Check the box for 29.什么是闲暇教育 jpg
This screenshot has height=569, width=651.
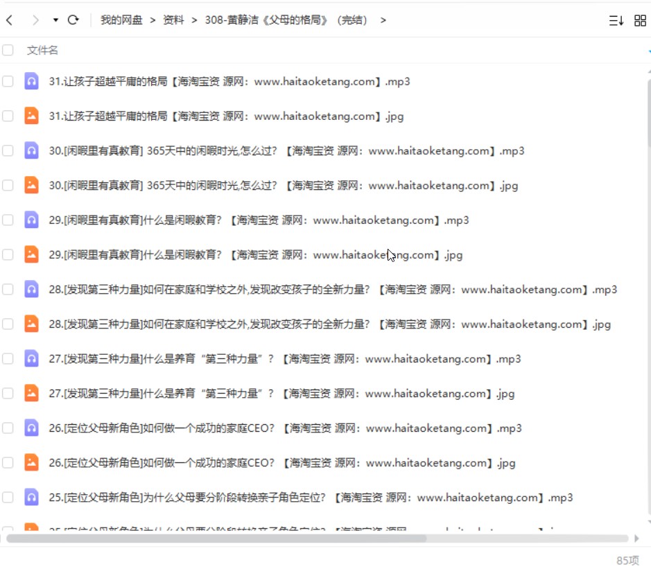click(8, 254)
